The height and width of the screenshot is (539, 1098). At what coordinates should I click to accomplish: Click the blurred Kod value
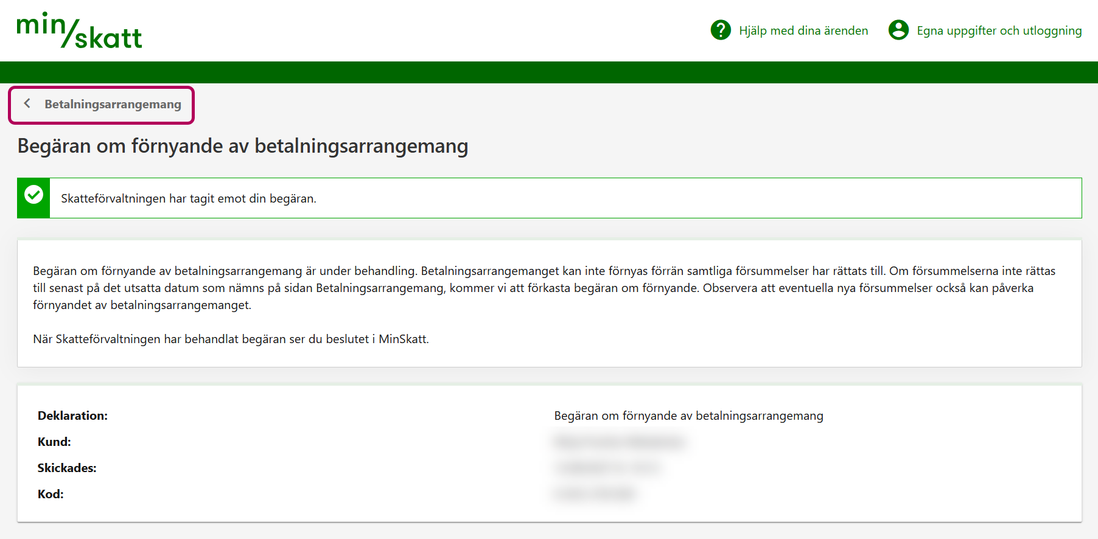click(x=595, y=494)
